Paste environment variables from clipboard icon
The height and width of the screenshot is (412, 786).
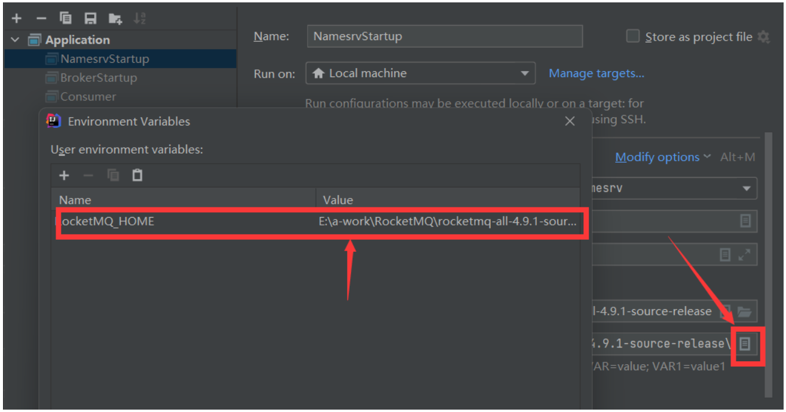(137, 175)
